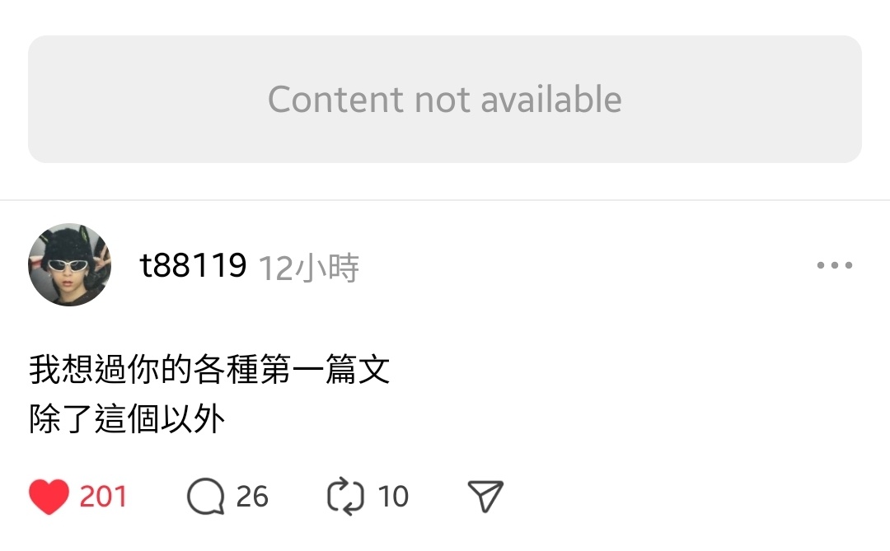Viewport: 890px width, 551px height.
Task: View replies by clicking the 26 count
Action: pyautogui.click(x=251, y=497)
